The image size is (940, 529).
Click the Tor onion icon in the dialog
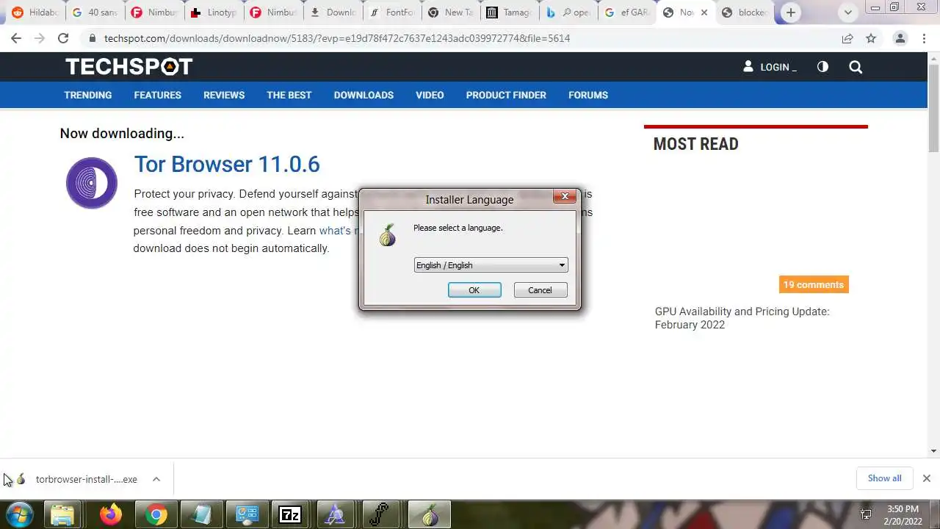point(387,234)
